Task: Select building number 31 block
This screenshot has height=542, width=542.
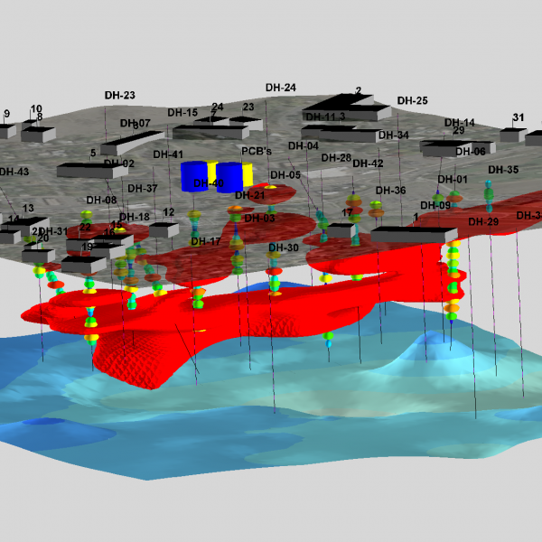Action: pos(513,135)
